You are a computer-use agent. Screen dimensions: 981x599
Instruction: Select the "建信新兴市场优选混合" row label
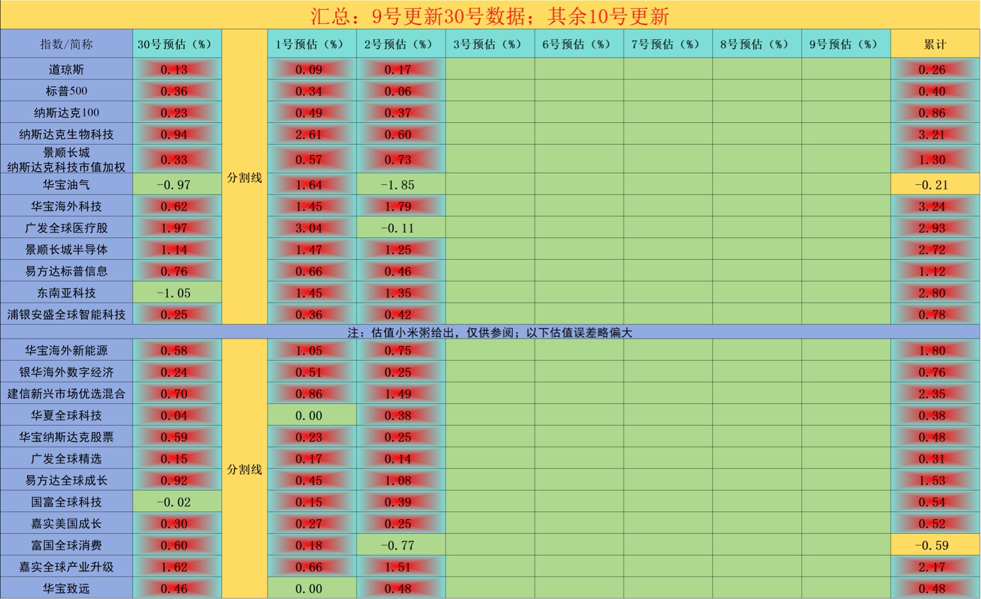pyautogui.click(x=67, y=394)
